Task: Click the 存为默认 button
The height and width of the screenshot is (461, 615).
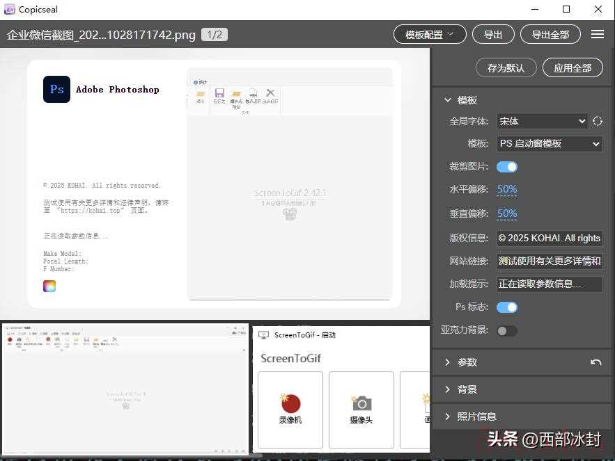Action: (x=506, y=68)
